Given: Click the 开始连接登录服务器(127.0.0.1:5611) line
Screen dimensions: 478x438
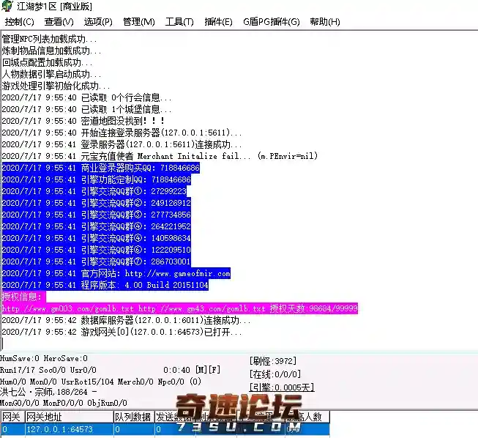Looking at the screenshot, I should pyautogui.click(x=122, y=133).
